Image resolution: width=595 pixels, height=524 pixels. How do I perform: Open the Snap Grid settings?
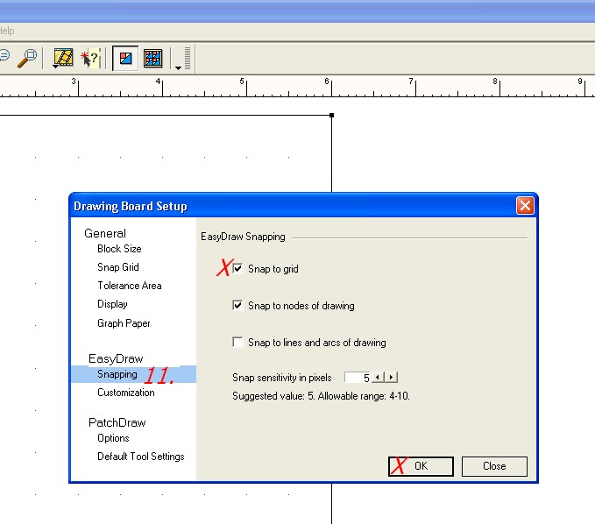118,267
